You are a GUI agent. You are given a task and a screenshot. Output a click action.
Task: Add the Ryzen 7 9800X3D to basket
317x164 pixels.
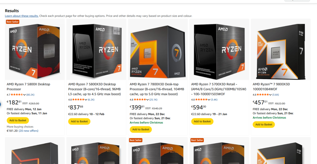[264, 124]
